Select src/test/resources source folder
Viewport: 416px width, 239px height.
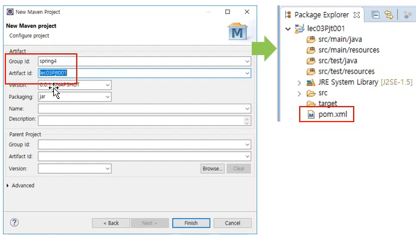point(346,71)
